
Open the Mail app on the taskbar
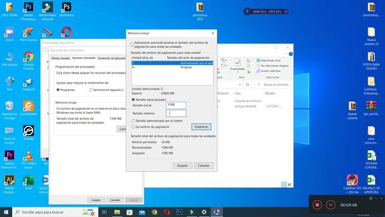point(142,212)
